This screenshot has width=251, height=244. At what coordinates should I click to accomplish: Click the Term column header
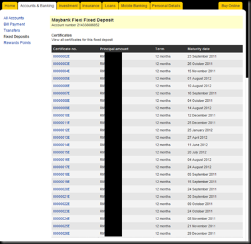click(160, 49)
